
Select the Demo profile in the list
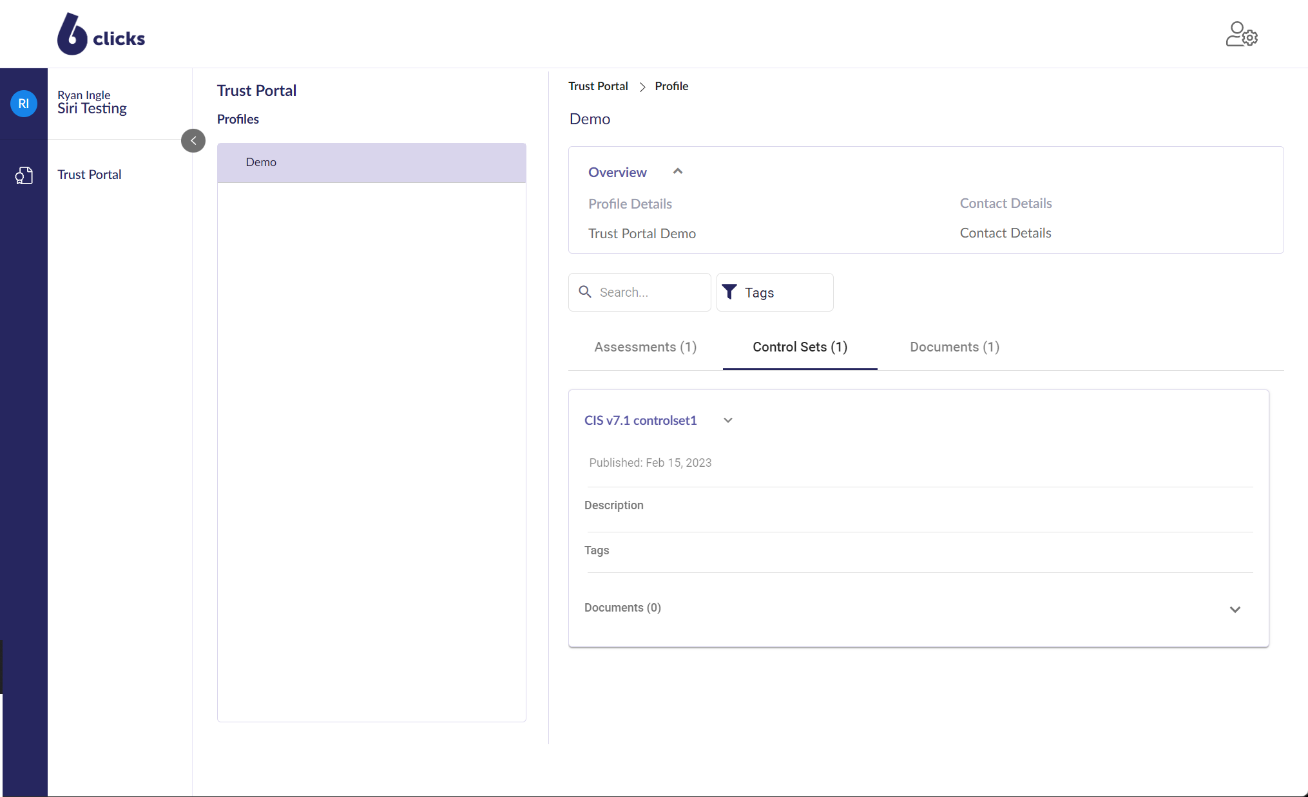(x=372, y=162)
